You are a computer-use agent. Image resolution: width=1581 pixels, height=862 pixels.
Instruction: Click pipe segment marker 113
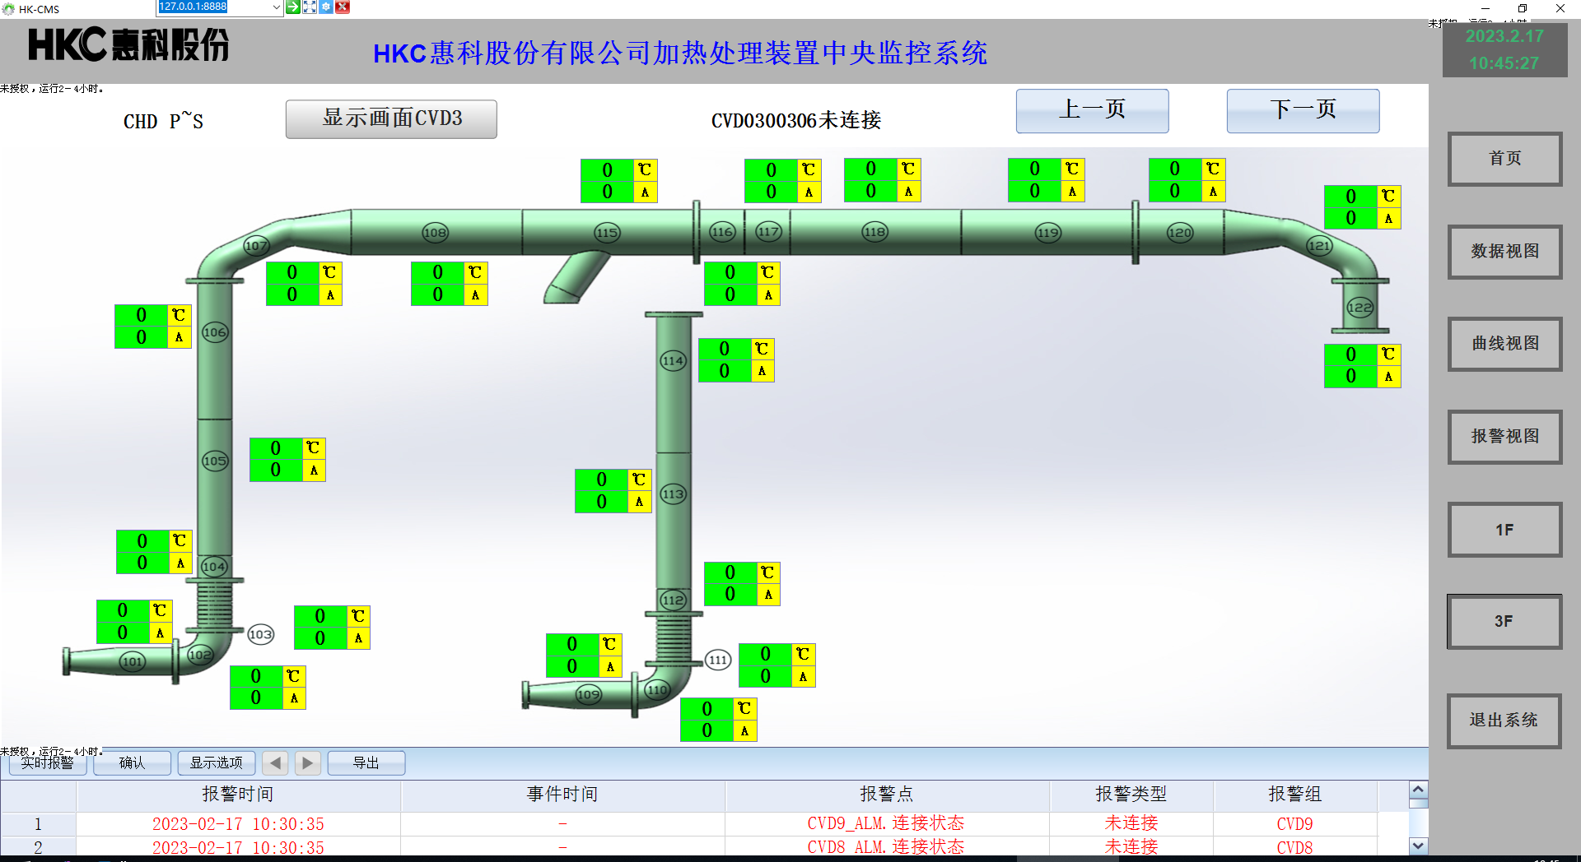673,494
